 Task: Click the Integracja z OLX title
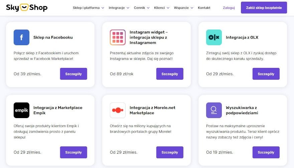242,37
